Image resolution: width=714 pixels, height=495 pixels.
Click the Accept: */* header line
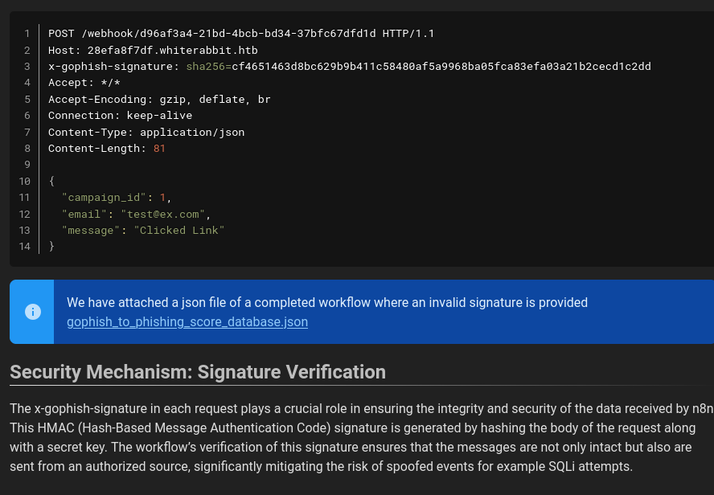pos(84,83)
